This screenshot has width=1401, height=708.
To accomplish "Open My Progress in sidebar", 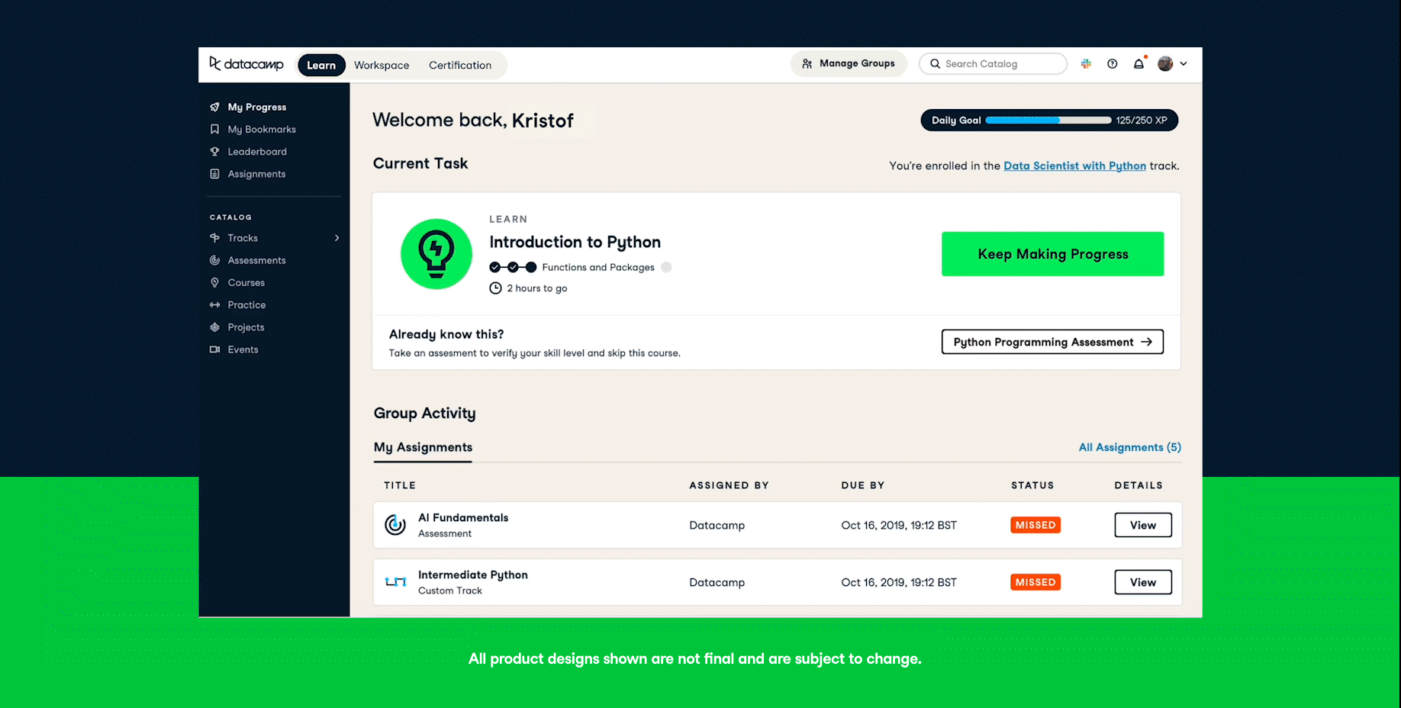I will click(x=256, y=107).
